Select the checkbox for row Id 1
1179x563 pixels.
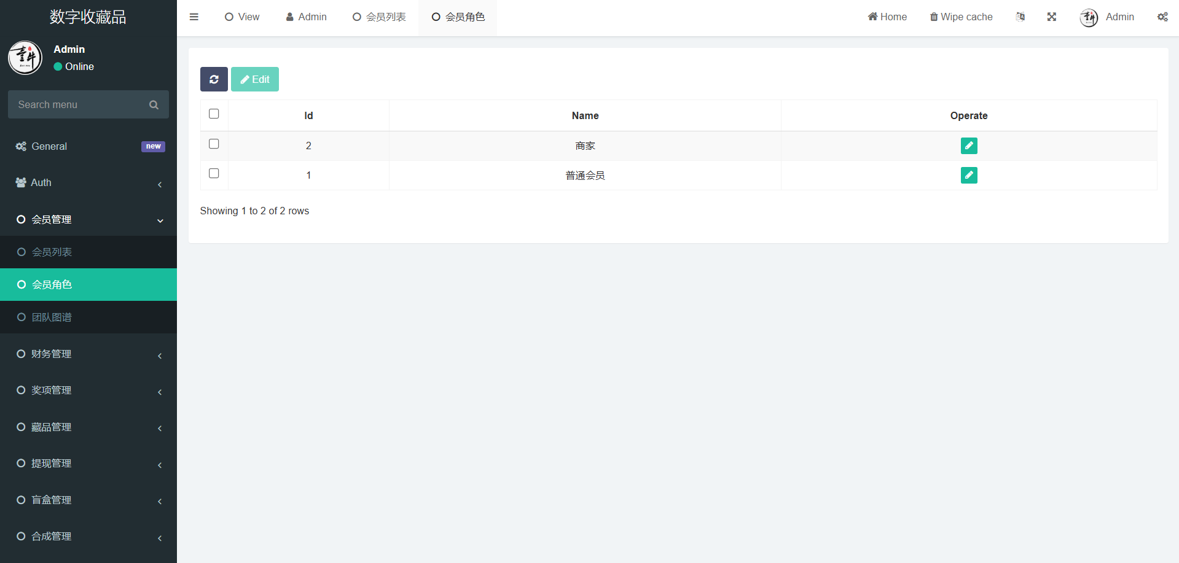click(214, 174)
